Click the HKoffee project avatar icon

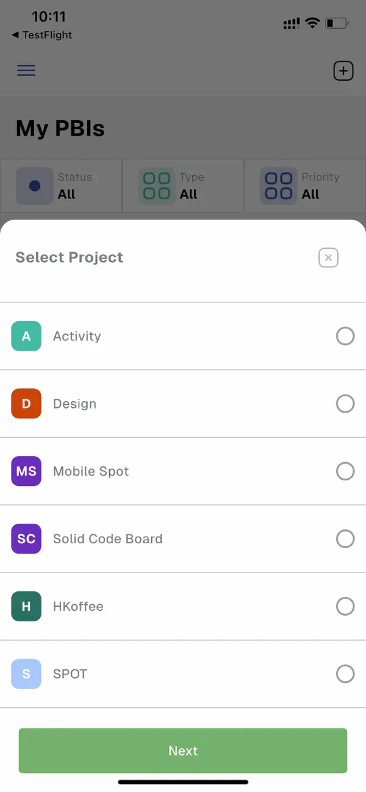[26, 606]
